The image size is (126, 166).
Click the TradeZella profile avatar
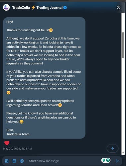point(6,7)
